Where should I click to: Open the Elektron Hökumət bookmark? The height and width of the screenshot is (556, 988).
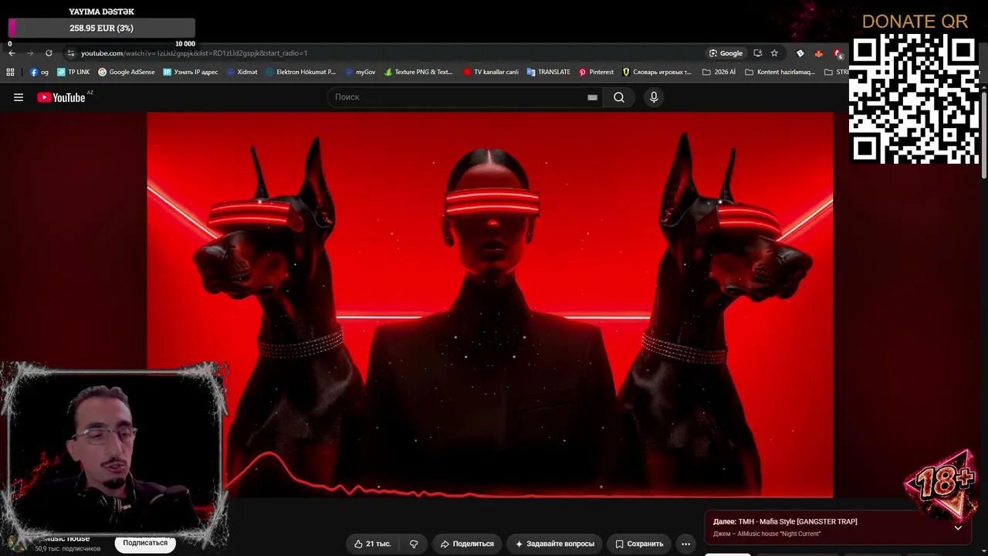300,72
